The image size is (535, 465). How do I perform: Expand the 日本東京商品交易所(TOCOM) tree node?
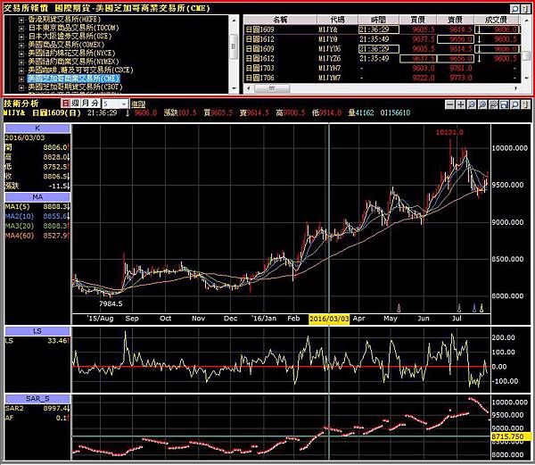[21, 29]
